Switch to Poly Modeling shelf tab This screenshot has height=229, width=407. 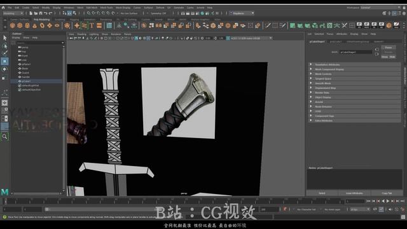pyautogui.click(x=41, y=20)
